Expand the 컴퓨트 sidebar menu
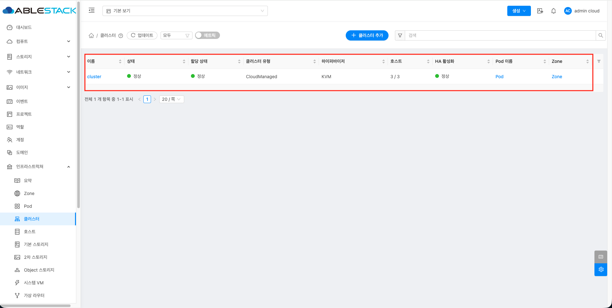 click(38, 41)
